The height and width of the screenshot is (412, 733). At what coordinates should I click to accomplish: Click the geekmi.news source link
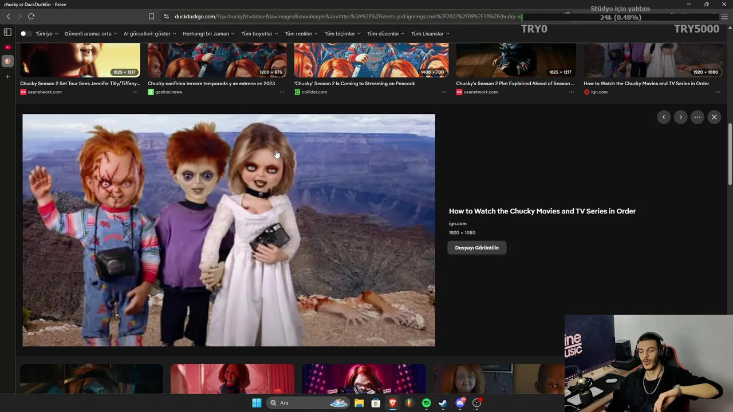click(168, 92)
